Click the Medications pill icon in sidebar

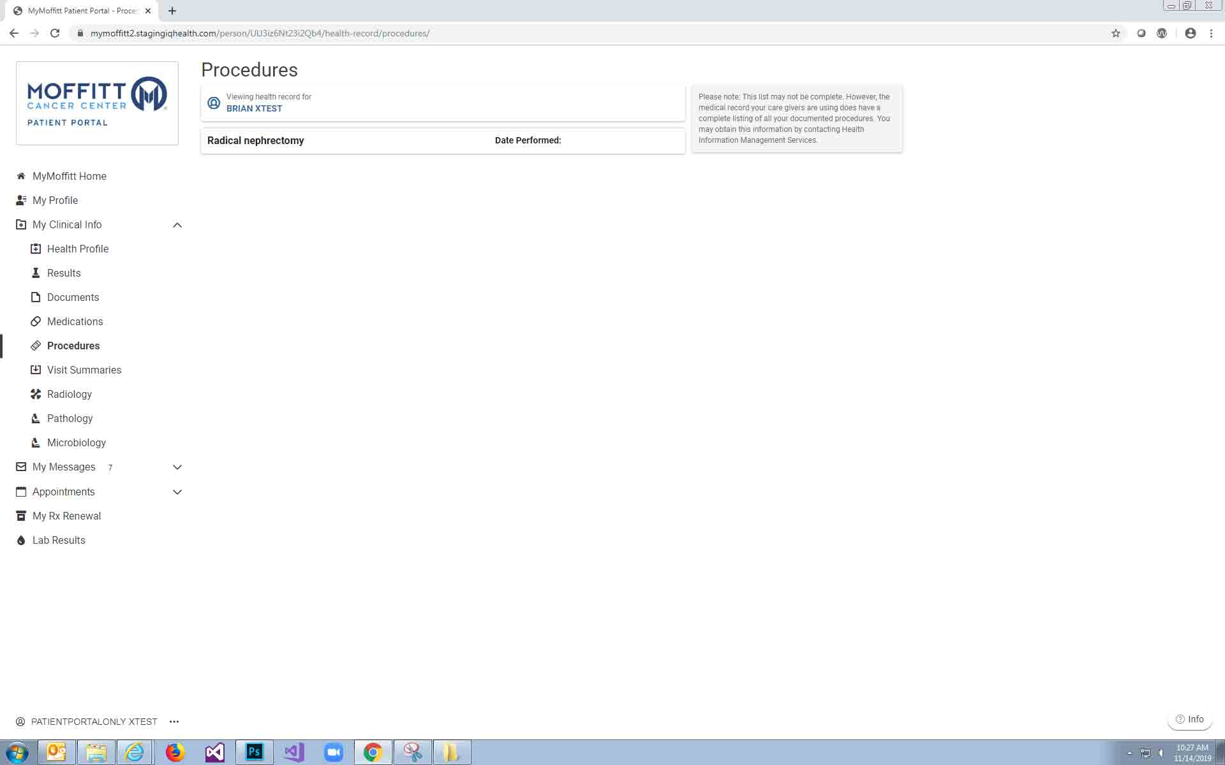click(x=36, y=321)
